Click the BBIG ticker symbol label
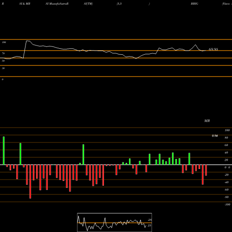Screen dimensions: 232x232 pos(194,4)
